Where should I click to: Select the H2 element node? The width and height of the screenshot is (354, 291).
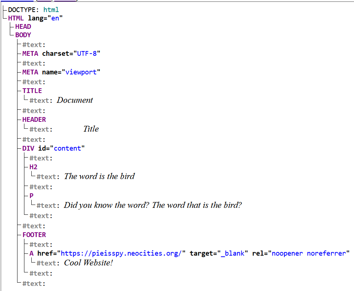34,167
